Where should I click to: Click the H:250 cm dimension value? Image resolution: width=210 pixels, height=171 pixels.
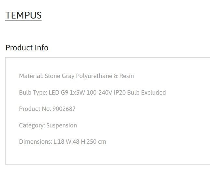click(93, 142)
